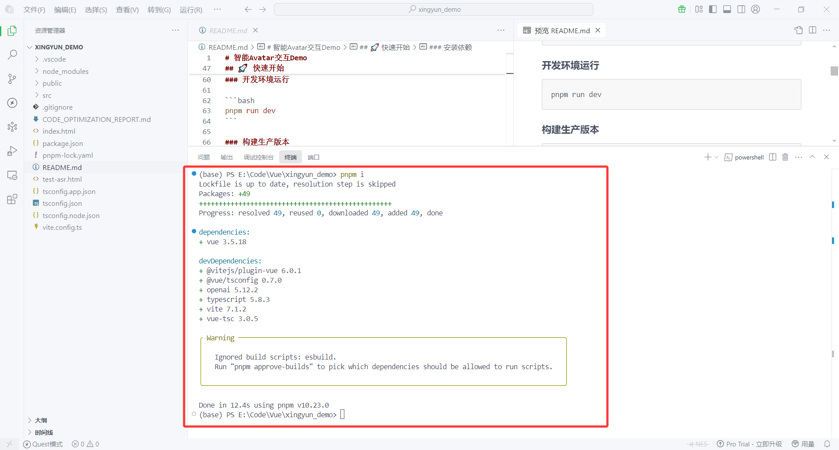Open the Accounts profile icon
The height and width of the screenshot is (450, 839).
(x=756, y=9)
